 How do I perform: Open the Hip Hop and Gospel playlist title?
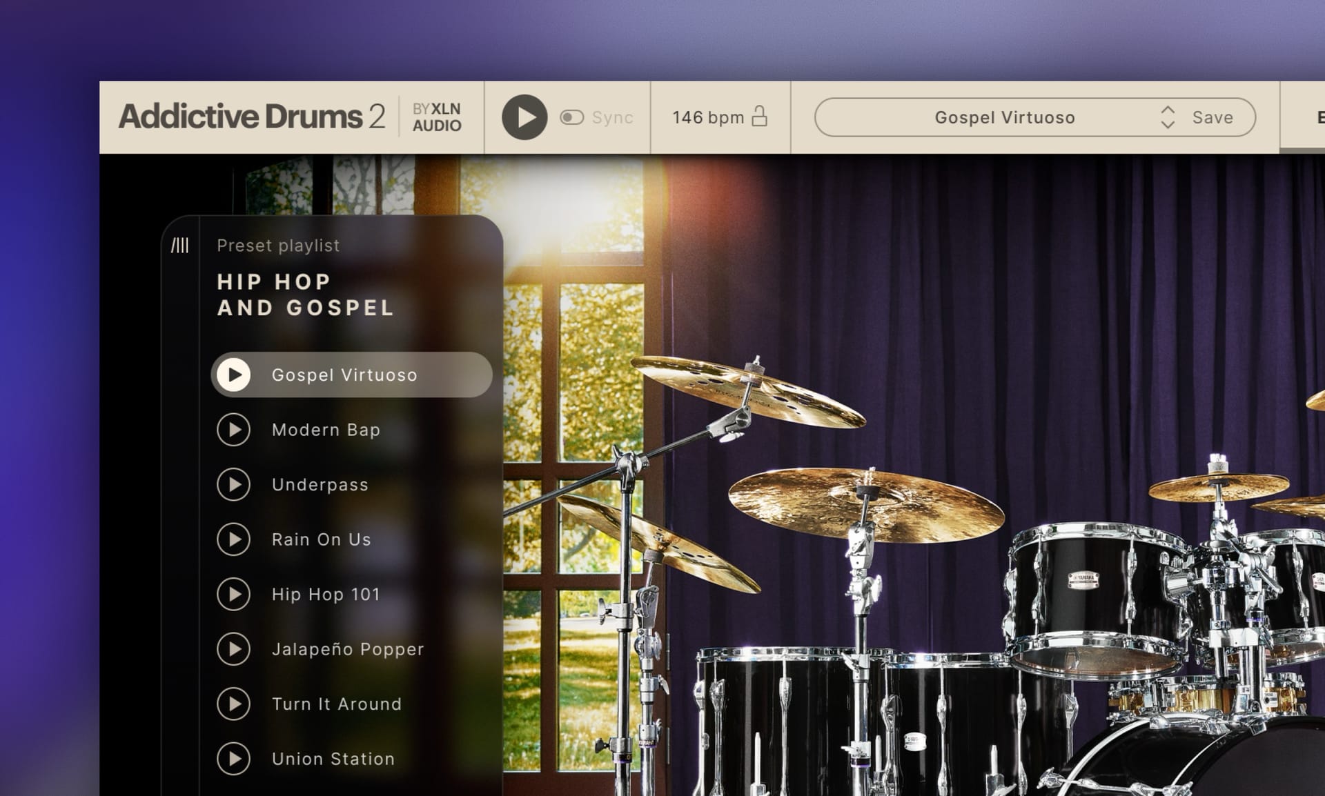point(306,294)
